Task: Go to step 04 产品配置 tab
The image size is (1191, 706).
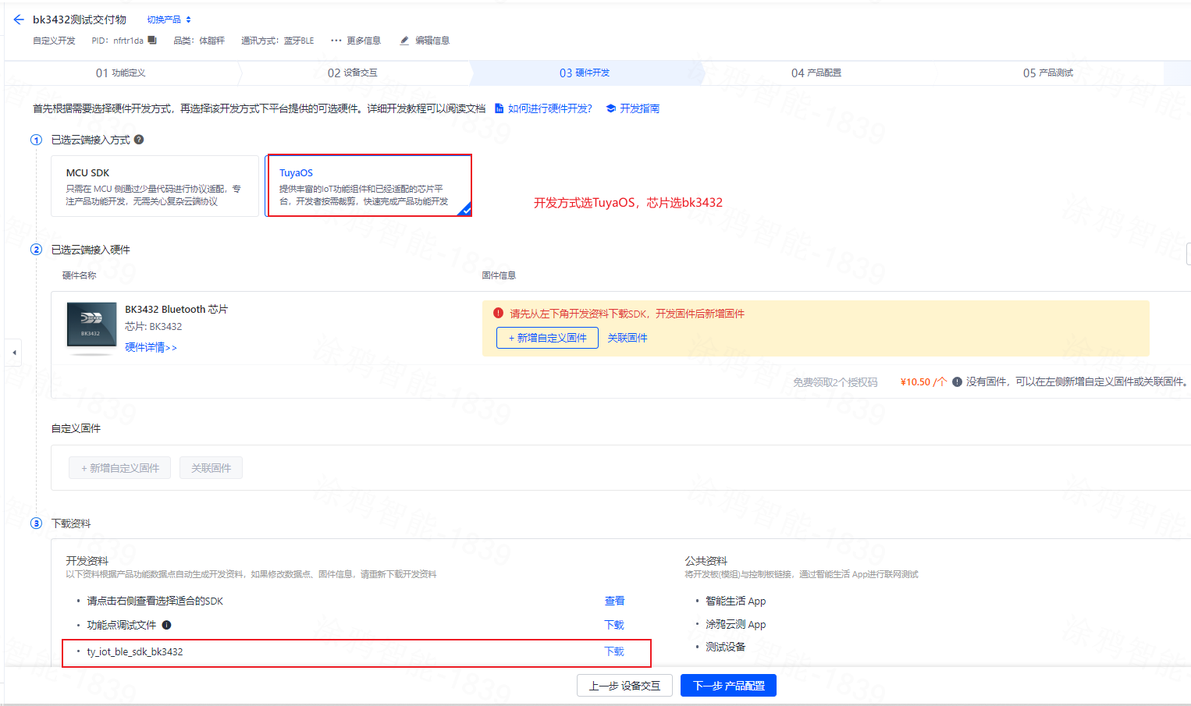Action: point(816,73)
